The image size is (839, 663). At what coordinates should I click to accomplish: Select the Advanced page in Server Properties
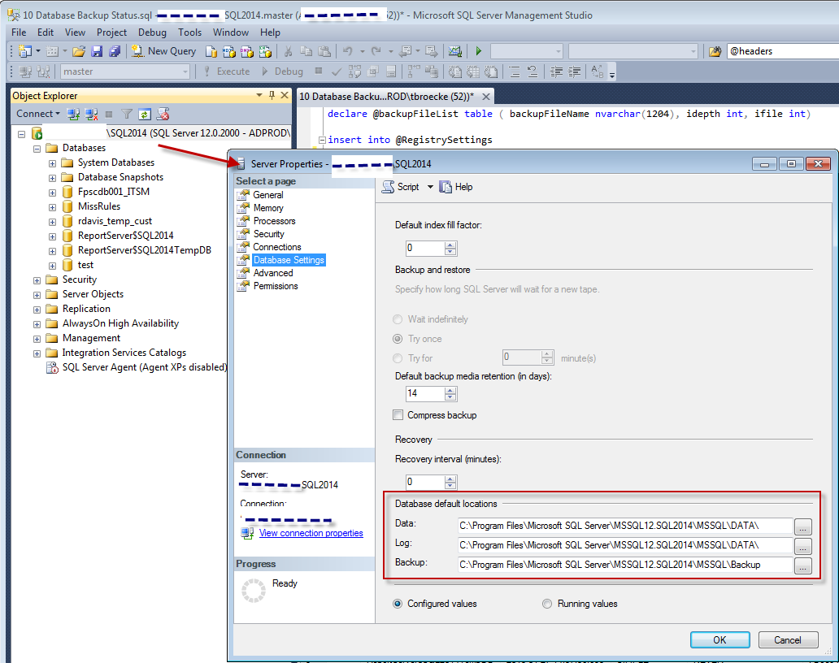[273, 273]
